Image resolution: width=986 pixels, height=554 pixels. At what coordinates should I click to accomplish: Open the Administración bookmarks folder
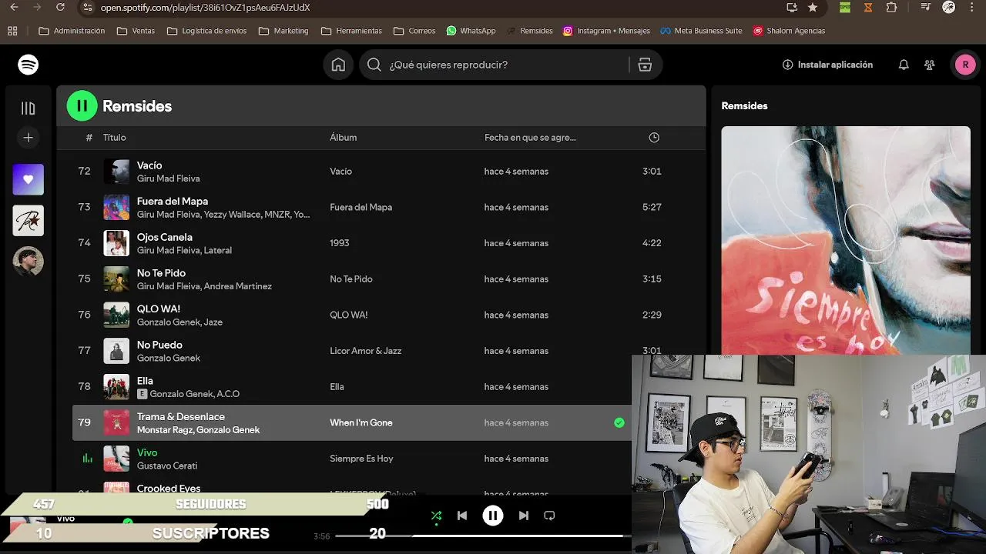[x=72, y=31]
